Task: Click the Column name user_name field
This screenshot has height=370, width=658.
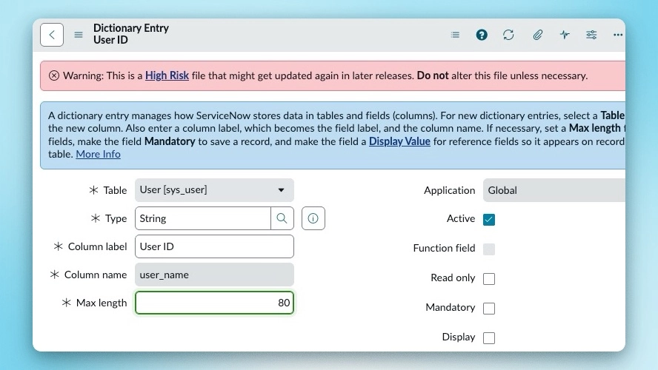Action: tap(214, 275)
